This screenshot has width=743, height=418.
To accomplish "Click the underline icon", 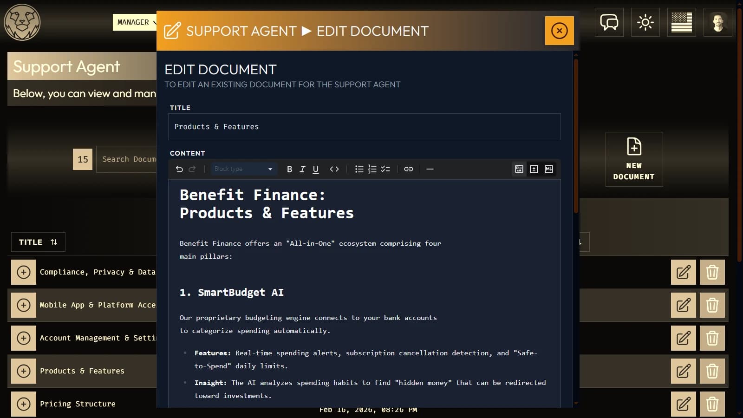I will pyautogui.click(x=316, y=169).
